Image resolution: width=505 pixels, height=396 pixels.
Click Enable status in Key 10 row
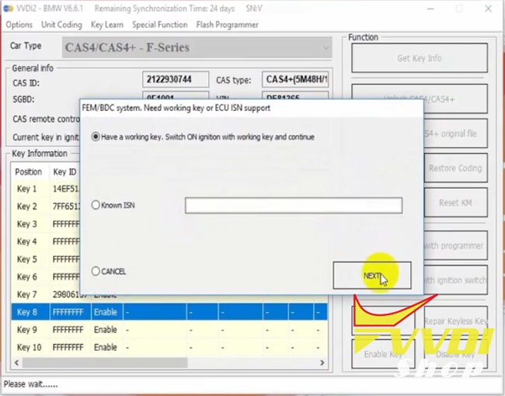click(106, 347)
